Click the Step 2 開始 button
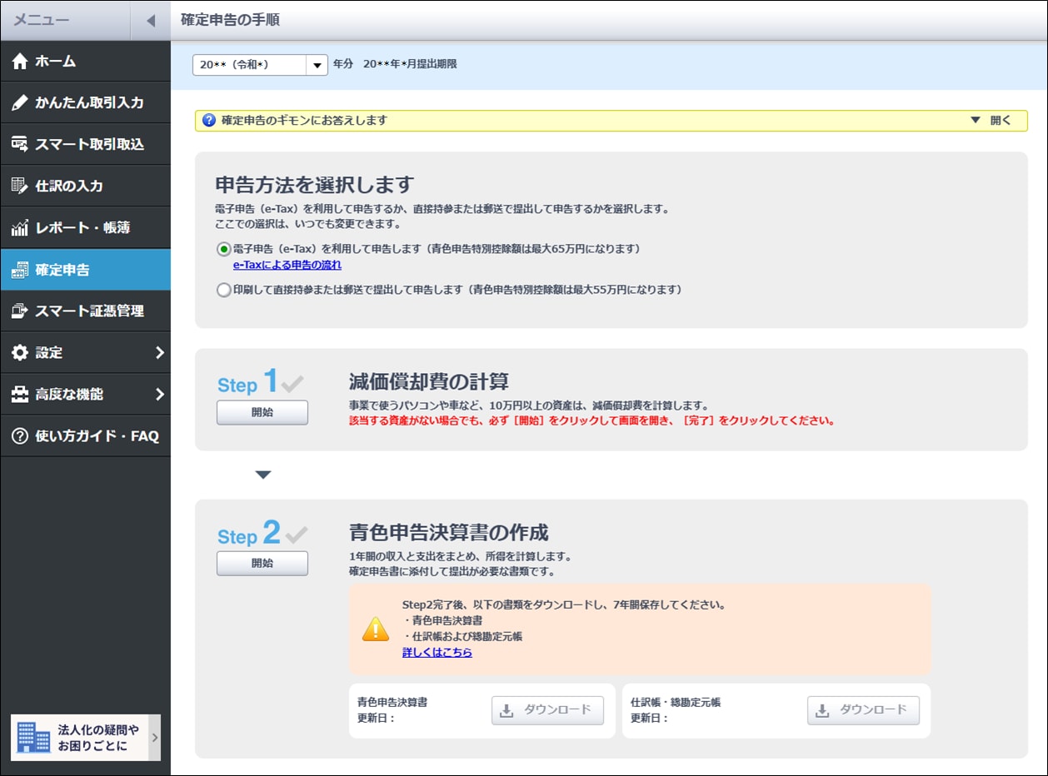1048x776 pixels. tap(262, 563)
